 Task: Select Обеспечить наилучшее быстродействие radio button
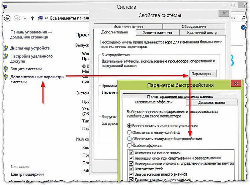tap(129, 139)
